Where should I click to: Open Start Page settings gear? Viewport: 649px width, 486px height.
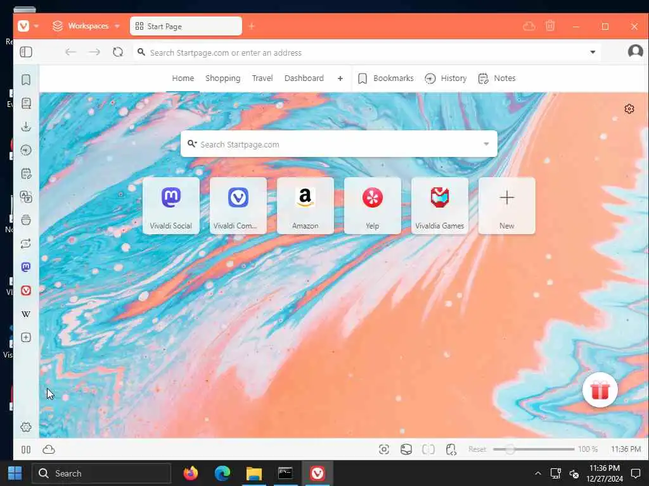coord(629,109)
